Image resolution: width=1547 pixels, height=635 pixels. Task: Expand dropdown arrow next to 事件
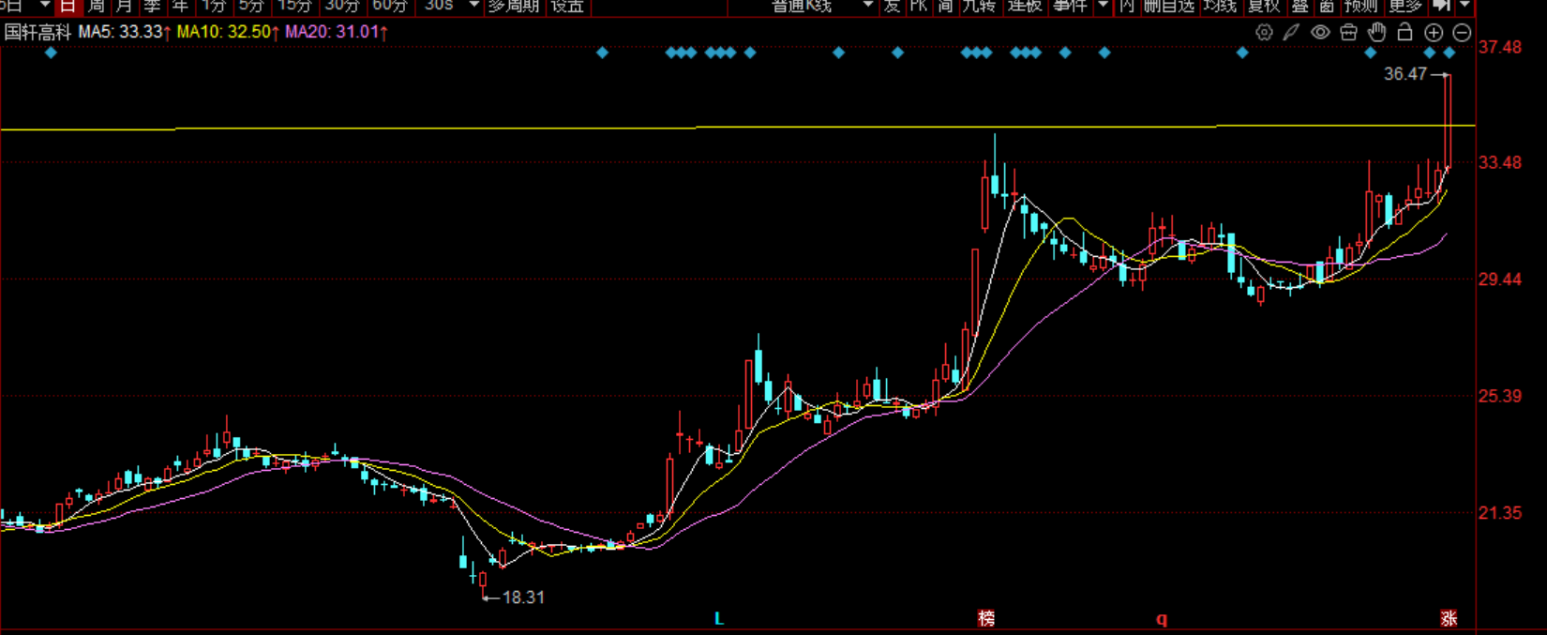coord(1104,6)
